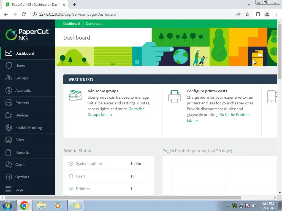Open new tab with plus button
Image resolution: width=282 pixels, height=211 pixels.
pos(74,5)
